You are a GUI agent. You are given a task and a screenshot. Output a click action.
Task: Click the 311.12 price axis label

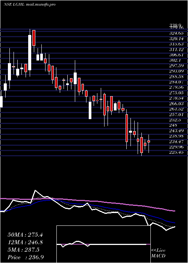(x=177, y=50)
